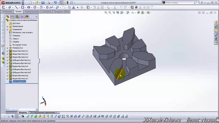
Task: Expand the Вырез-Вытянуть1 feature node
Action: [x=7, y=51]
